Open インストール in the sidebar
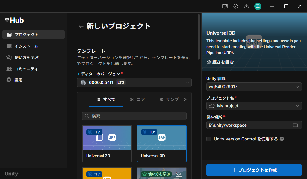Image resolution: width=307 pixels, height=179 pixels. point(34,46)
